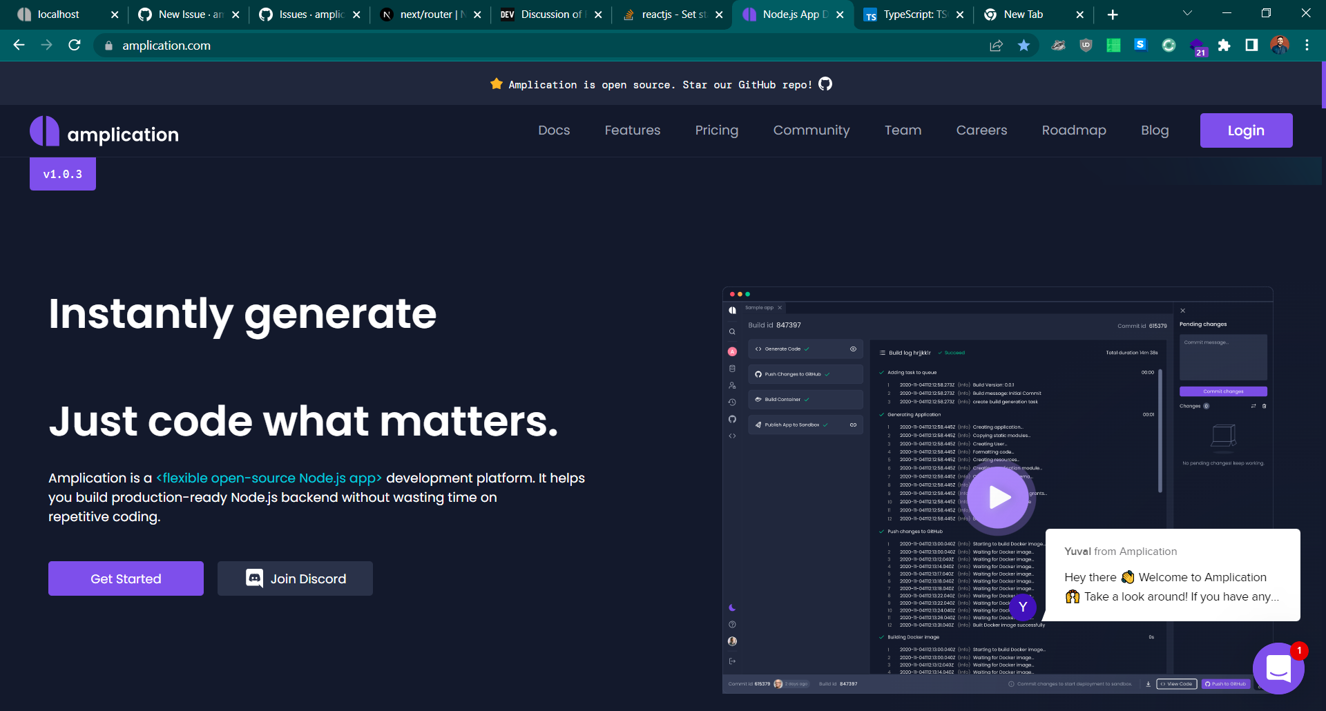This screenshot has width=1326, height=711.
Task: Open Careers page
Action: click(981, 130)
